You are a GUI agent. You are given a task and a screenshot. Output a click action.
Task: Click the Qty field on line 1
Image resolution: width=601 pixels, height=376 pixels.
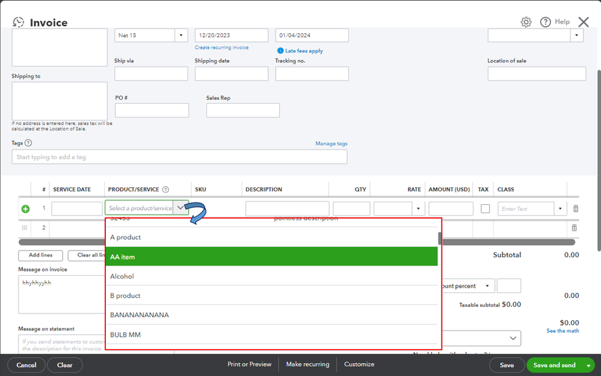pyautogui.click(x=351, y=208)
